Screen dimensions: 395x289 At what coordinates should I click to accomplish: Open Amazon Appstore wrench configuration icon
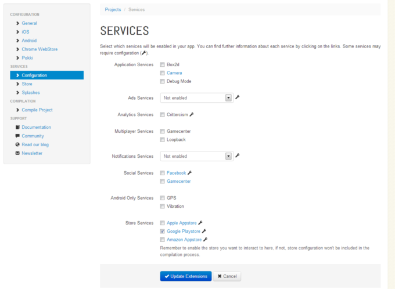coord(205,240)
